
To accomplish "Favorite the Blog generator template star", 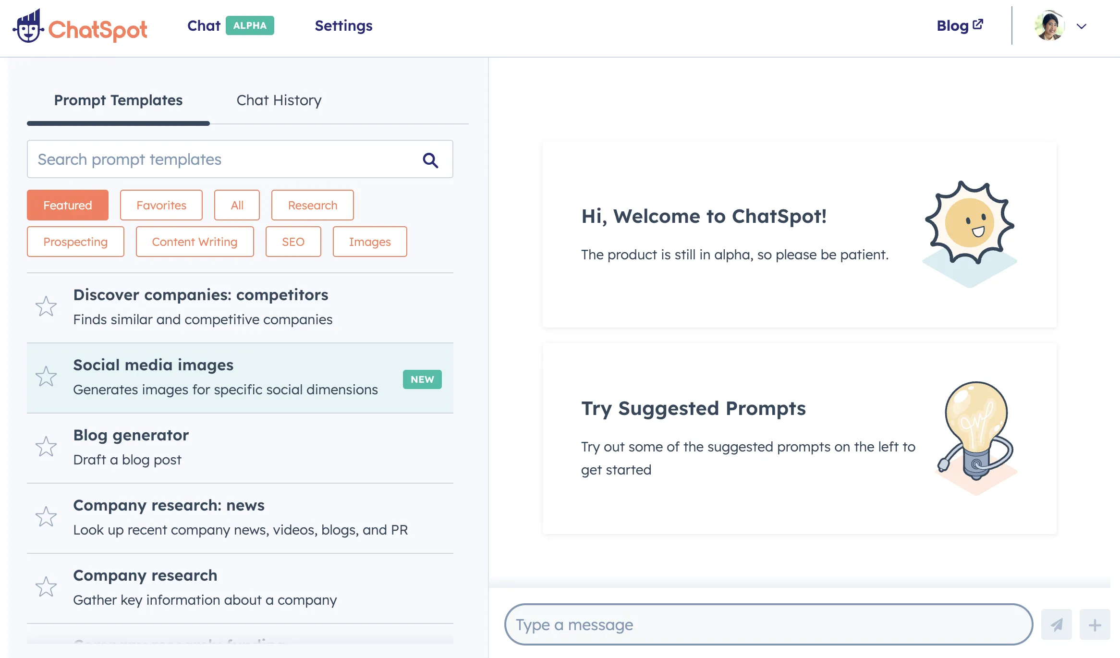I will (46, 447).
